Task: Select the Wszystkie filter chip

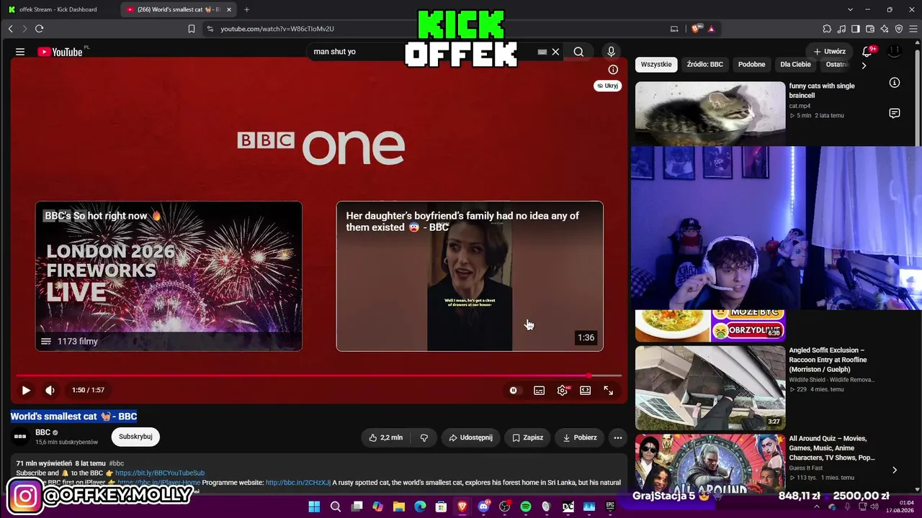Action: (x=656, y=64)
